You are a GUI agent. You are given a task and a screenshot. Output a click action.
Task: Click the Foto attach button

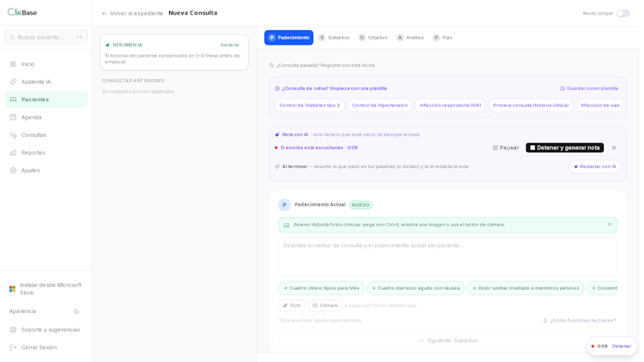[x=292, y=305]
